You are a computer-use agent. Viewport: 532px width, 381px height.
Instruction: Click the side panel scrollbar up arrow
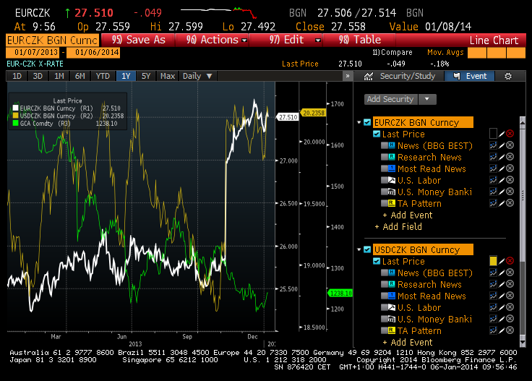523,121
